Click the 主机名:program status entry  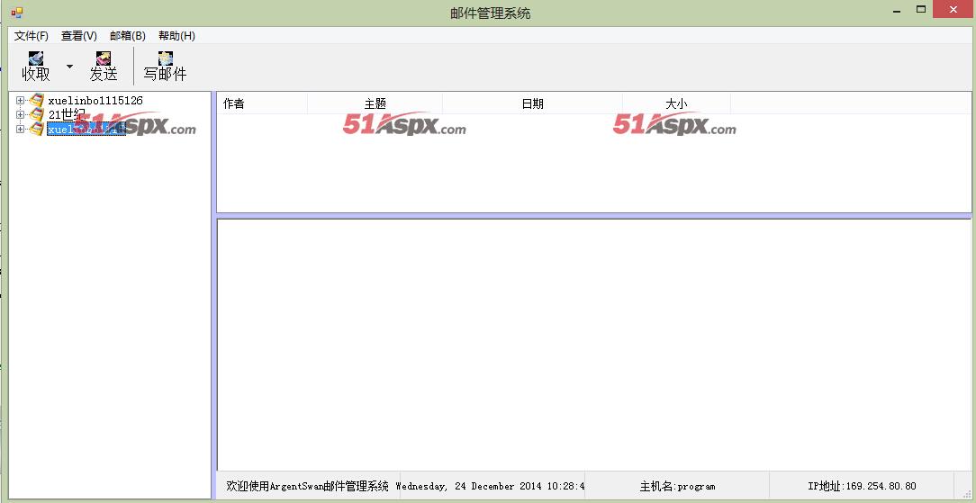[x=677, y=486]
